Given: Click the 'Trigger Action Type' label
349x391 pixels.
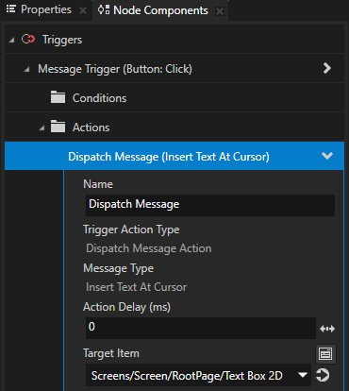Looking at the screenshot, I should tap(131, 229).
